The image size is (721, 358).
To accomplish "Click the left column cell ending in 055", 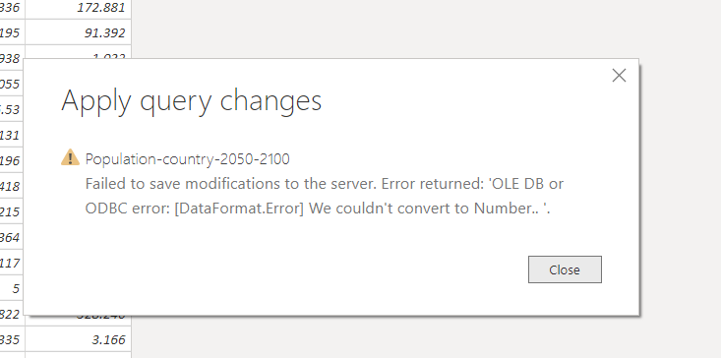I will coord(12,84).
